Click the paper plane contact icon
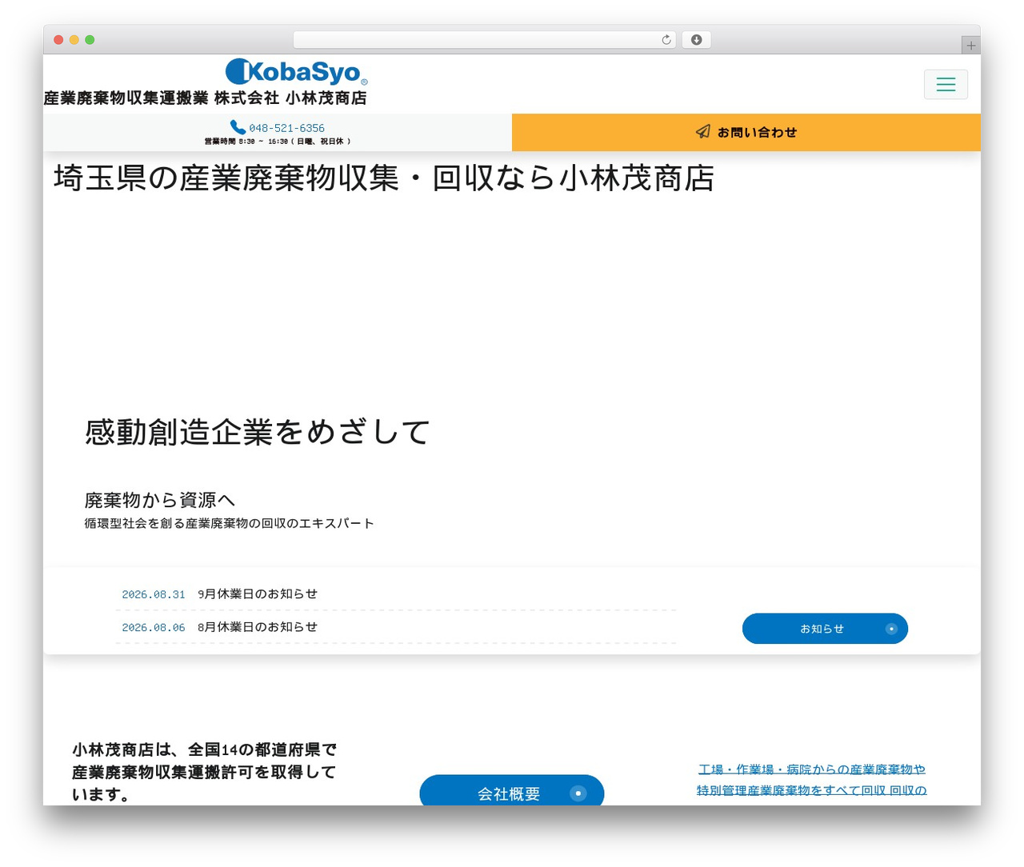The image size is (1024, 867). coord(702,132)
